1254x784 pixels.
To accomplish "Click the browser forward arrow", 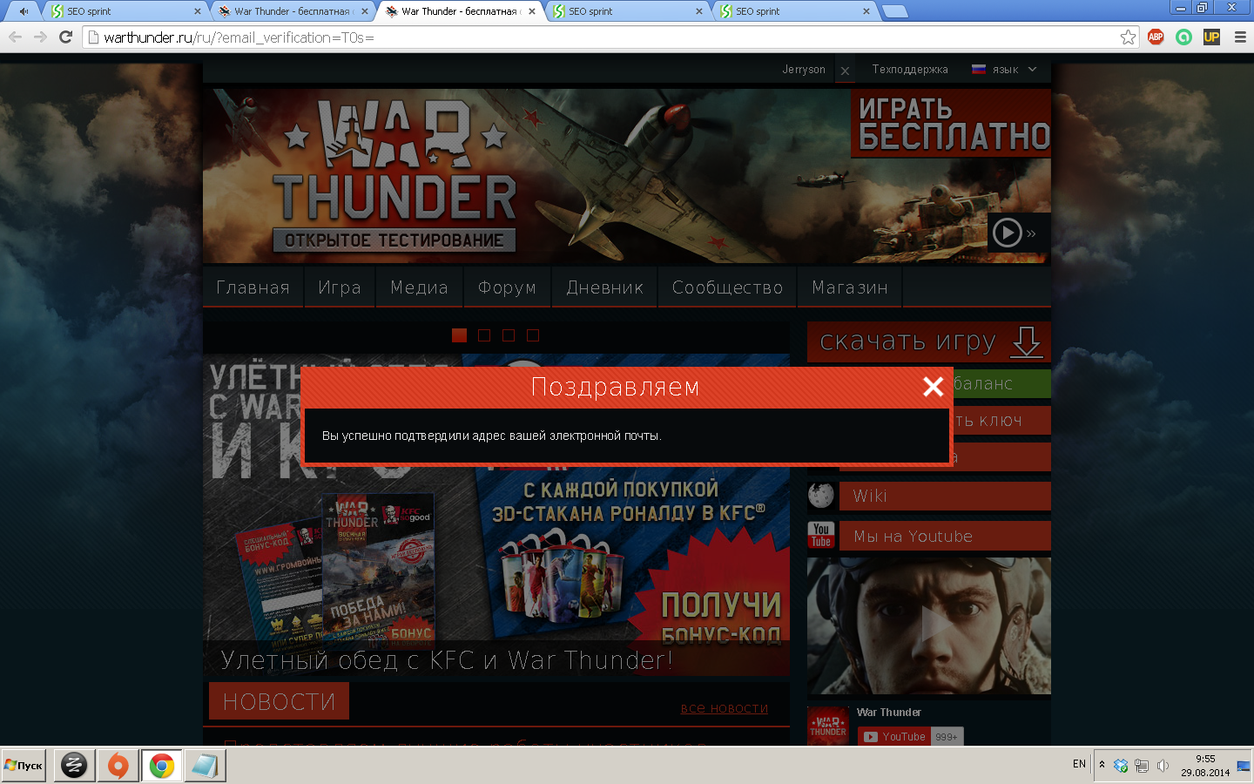I will coord(40,37).
